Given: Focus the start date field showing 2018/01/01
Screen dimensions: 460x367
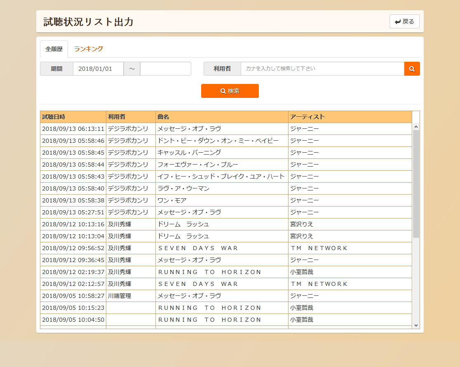Looking at the screenshot, I should tap(98, 69).
